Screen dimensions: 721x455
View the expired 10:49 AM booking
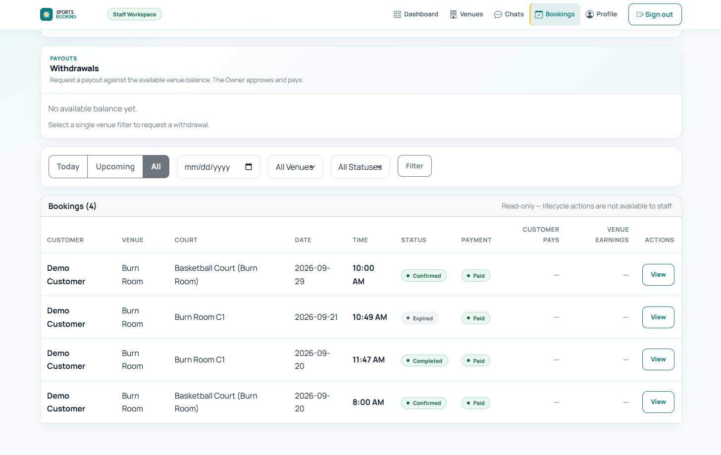click(x=658, y=317)
